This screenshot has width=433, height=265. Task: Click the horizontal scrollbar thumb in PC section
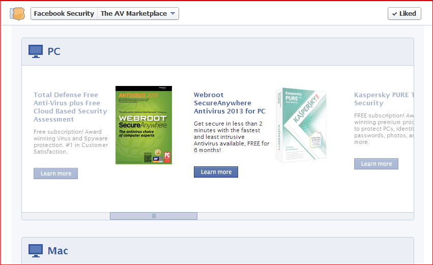coord(154,216)
